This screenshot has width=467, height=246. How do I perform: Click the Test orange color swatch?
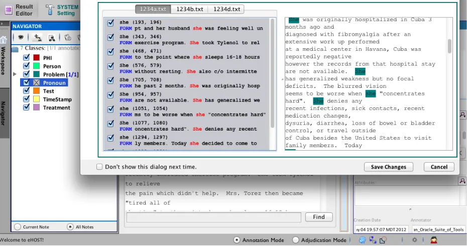(x=37, y=91)
